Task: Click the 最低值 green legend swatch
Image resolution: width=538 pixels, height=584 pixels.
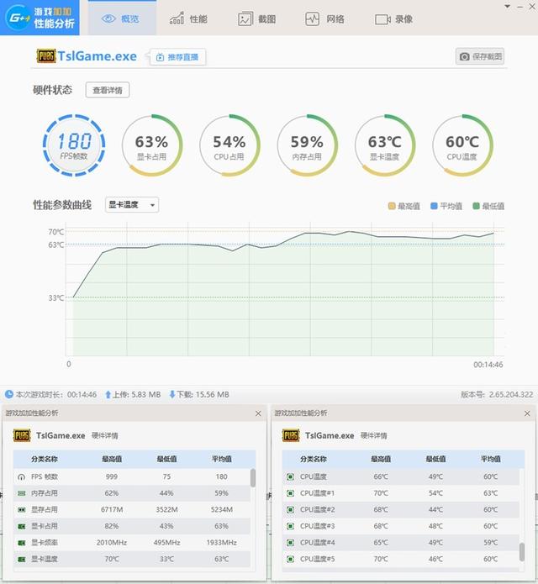Action: 476,206
